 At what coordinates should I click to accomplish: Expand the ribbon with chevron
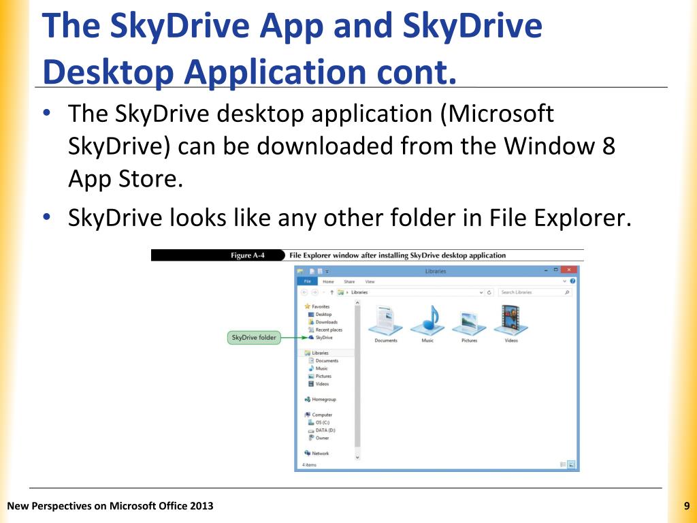(x=564, y=281)
